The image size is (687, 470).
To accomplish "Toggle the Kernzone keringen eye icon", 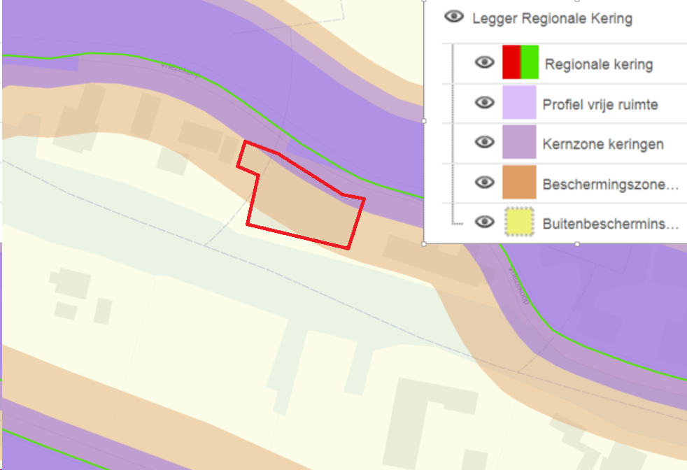I will pyautogui.click(x=484, y=142).
